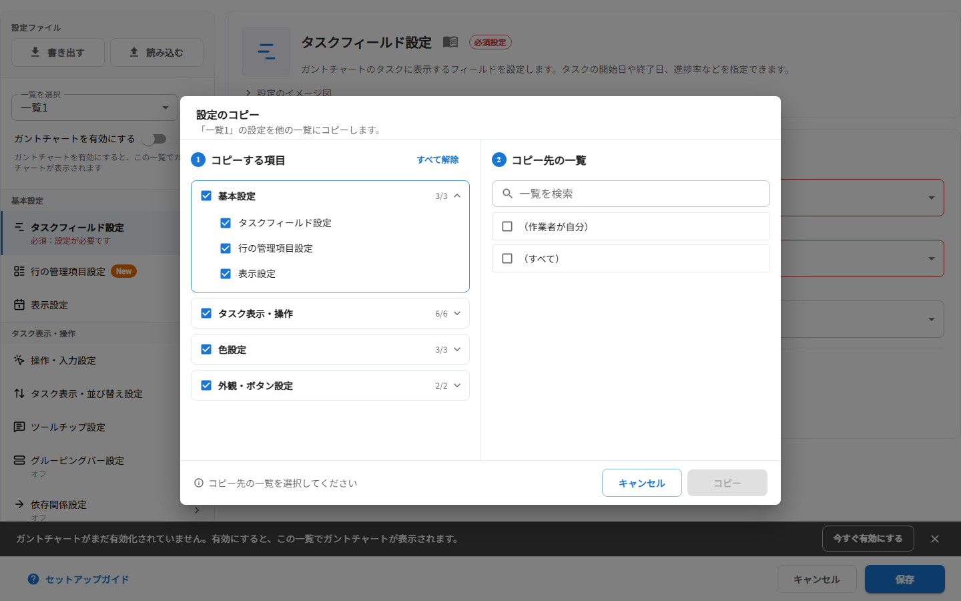This screenshot has height=601, width=961.
Task: Click すべて解除 to deselect all items
Action: [x=438, y=160]
